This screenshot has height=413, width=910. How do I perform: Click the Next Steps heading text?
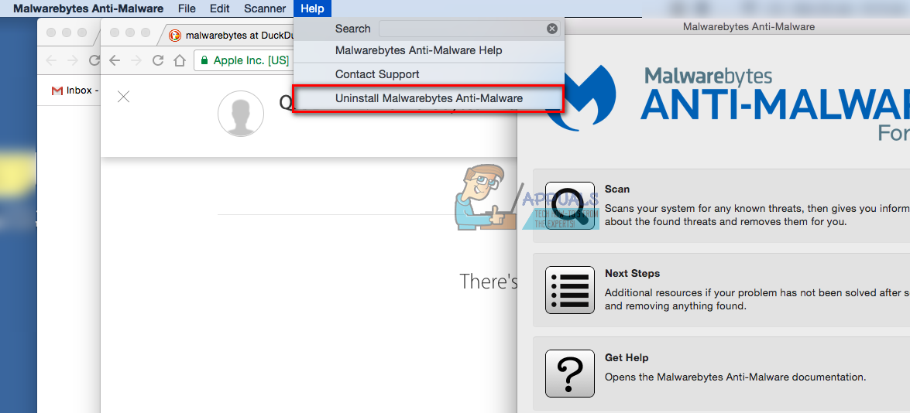click(x=632, y=274)
